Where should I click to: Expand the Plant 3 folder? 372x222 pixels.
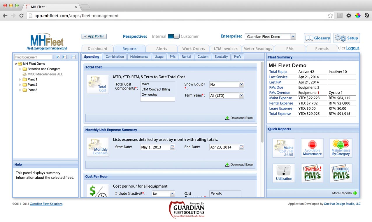click(x=20, y=90)
